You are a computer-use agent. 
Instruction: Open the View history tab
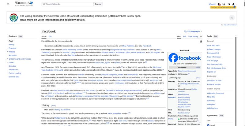pos(193,36)
